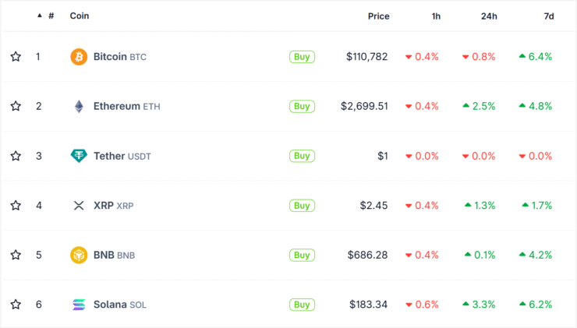Click the Ethereum diamond logo icon
Viewport: 577px width, 328px height.
(79, 106)
